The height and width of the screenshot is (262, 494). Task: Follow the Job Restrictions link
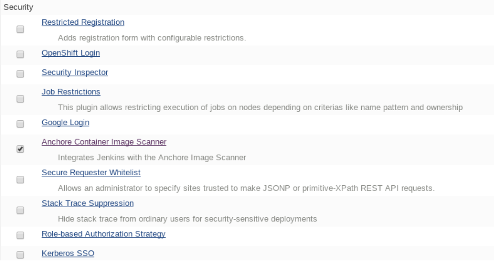pyautogui.click(x=71, y=92)
